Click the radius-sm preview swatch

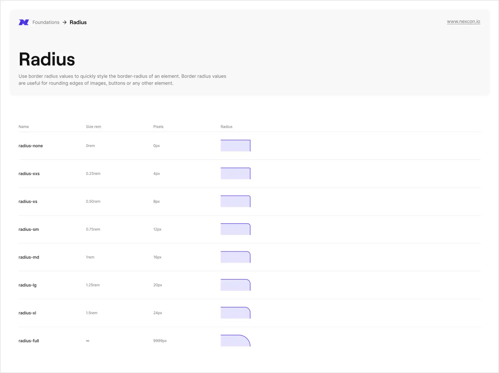236,229
